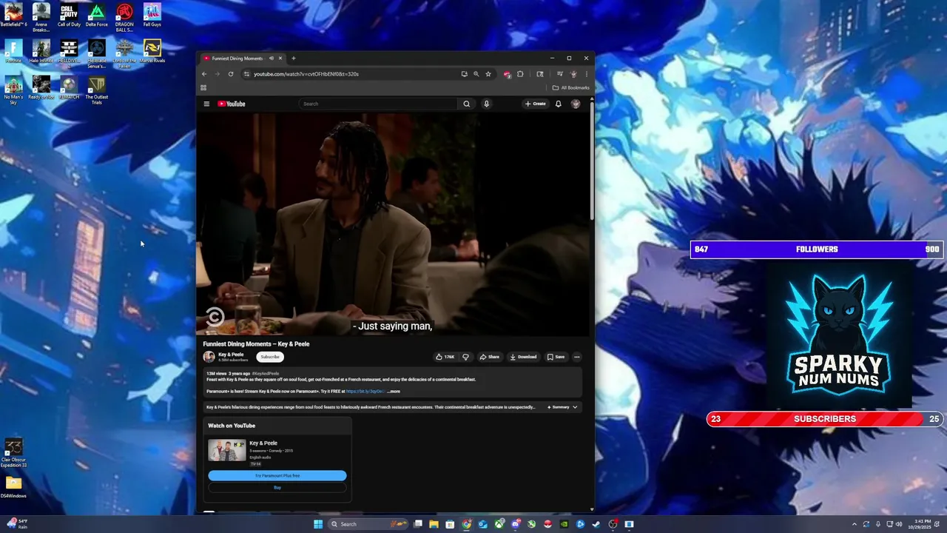Image resolution: width=947 pixels, height=533 pixels.
Task: Open No Man's Sky desktop shortcut
Action: click(13, 90)
